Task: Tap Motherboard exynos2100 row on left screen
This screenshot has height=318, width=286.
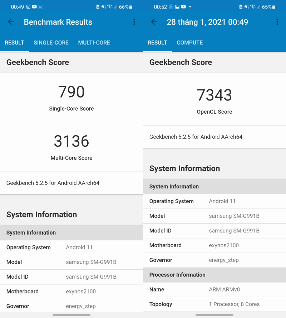Action: point(71,292)
